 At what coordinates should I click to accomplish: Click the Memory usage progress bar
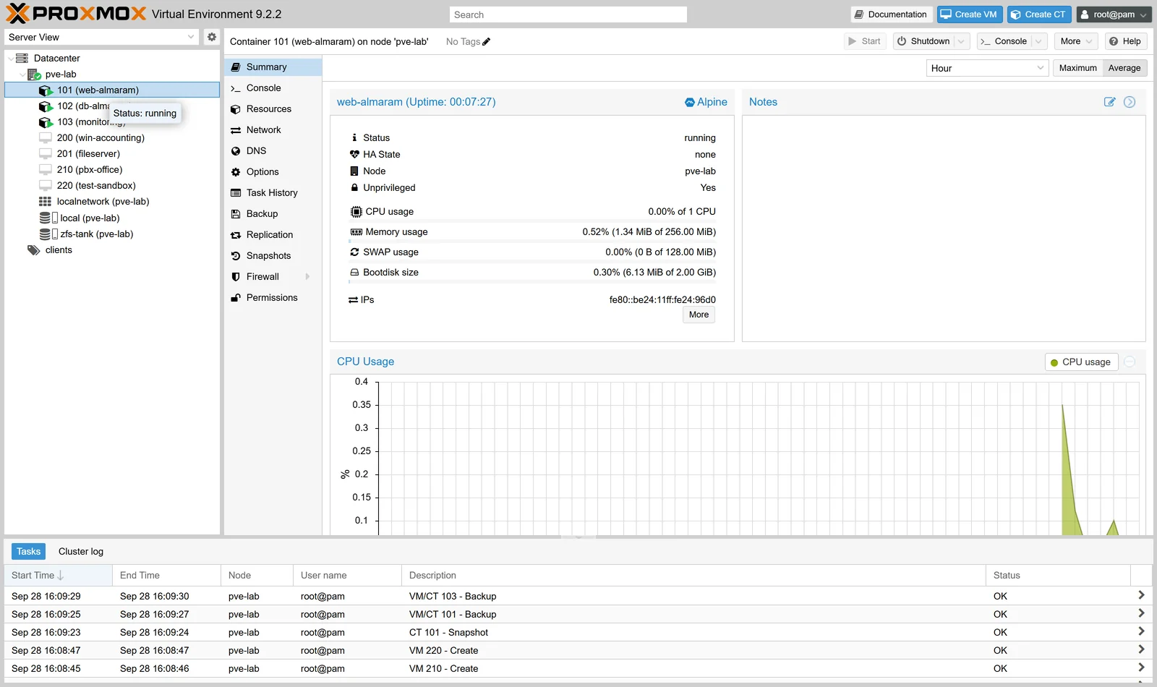coord(532,241)
